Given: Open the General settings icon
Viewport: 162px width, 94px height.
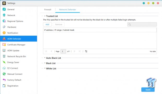Looking at the screenshot, I should [4, 9].
